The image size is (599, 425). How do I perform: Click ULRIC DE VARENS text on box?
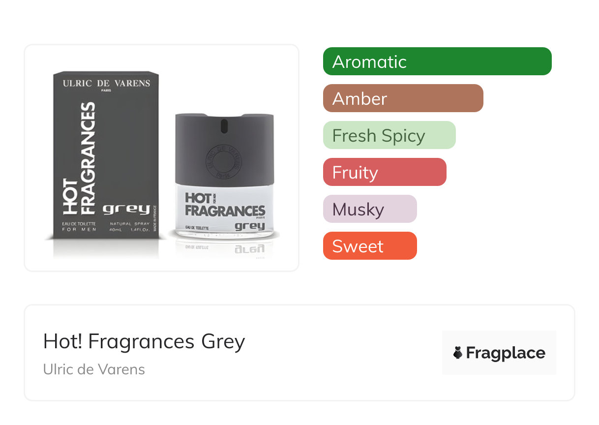[x=106, y=83]
